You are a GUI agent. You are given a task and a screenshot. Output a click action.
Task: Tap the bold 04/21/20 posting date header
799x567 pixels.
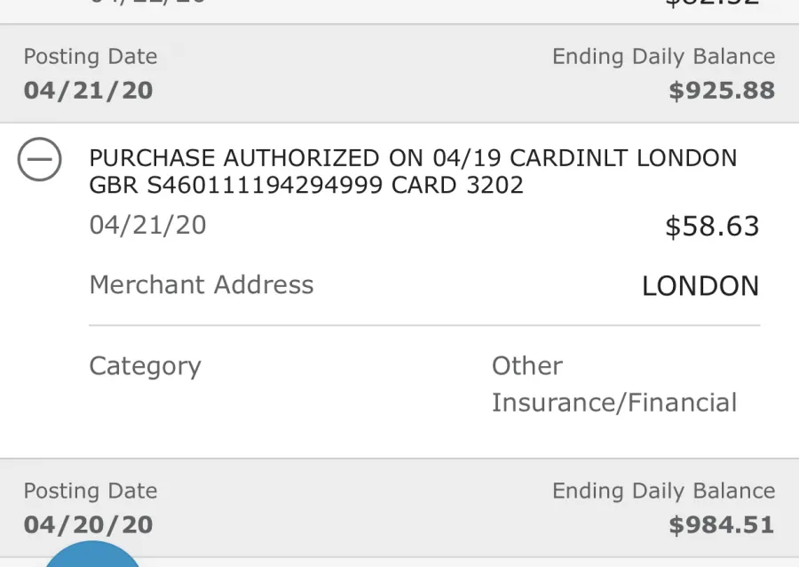88,91
